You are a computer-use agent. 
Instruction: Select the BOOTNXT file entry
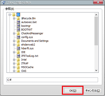click(x=27, y=30)
